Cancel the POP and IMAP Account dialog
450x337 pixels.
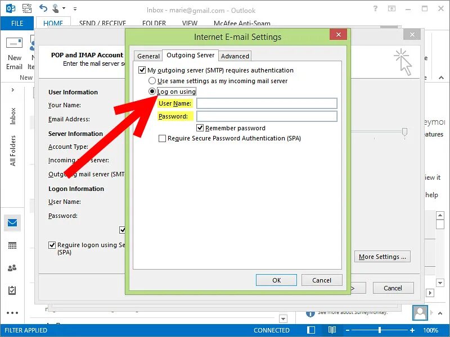pos(393,288)
